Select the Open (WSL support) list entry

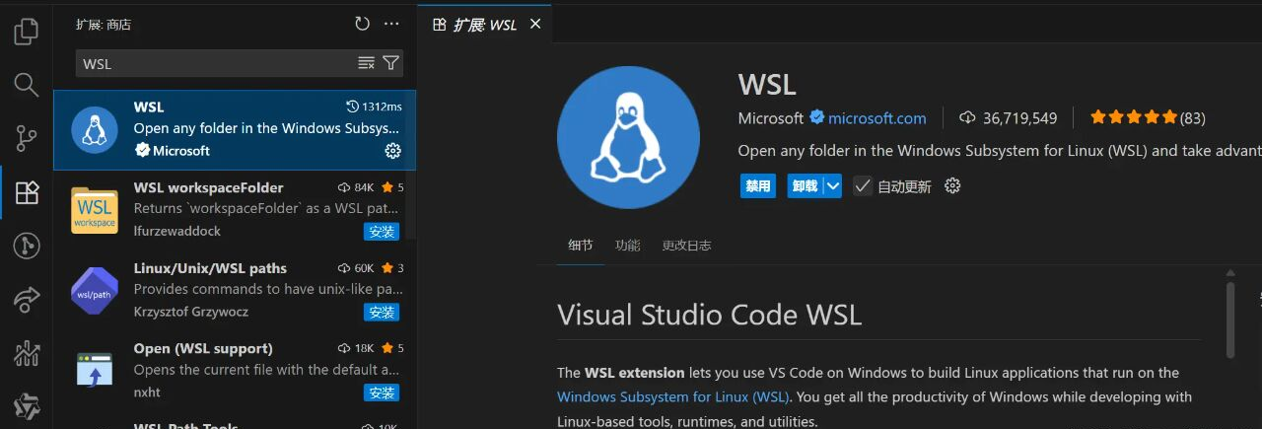(235, 371)
